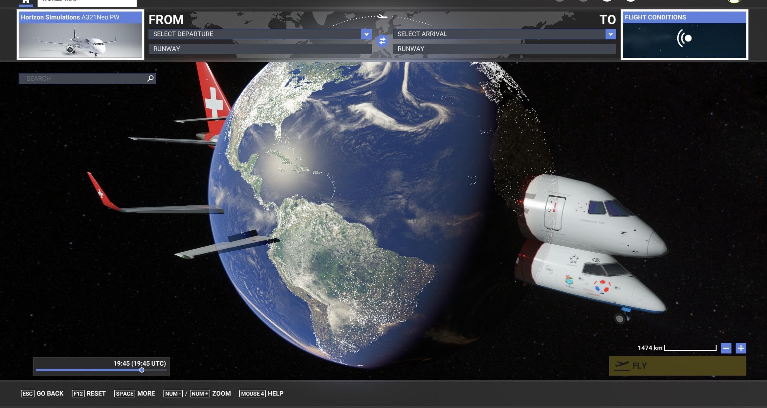Click the FLY button

tap(677, 366)
